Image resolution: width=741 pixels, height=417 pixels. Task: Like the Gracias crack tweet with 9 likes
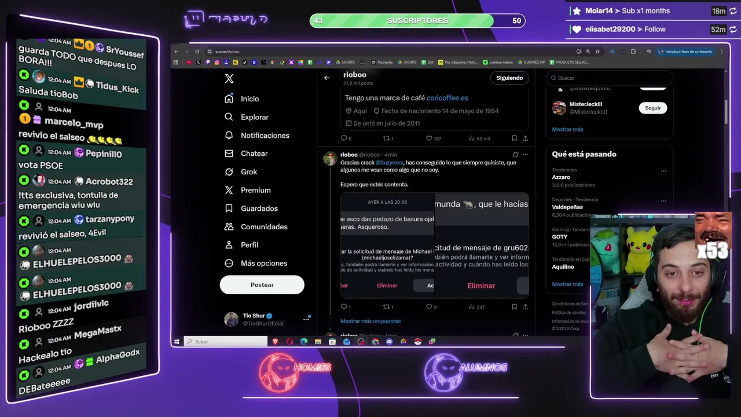[431, 307]
